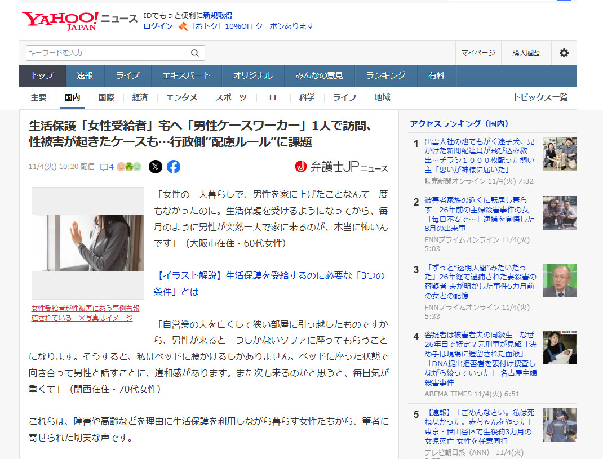Click the search magnifier icon
The image size is (603, 459).
click(195, 53)
